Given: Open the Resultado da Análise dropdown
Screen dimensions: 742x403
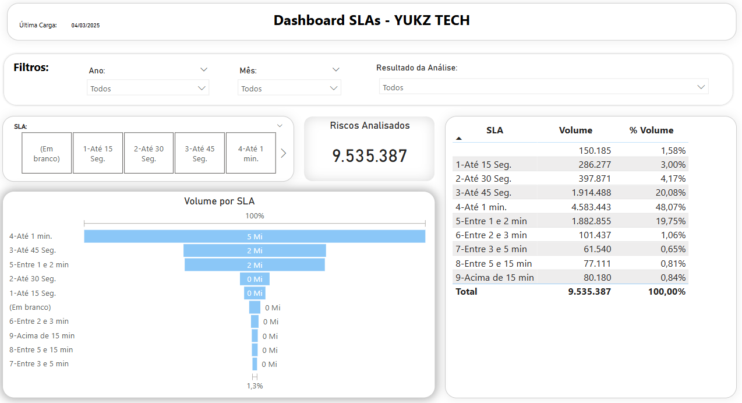Looking at the screenshot, I should tap(543, 87).
